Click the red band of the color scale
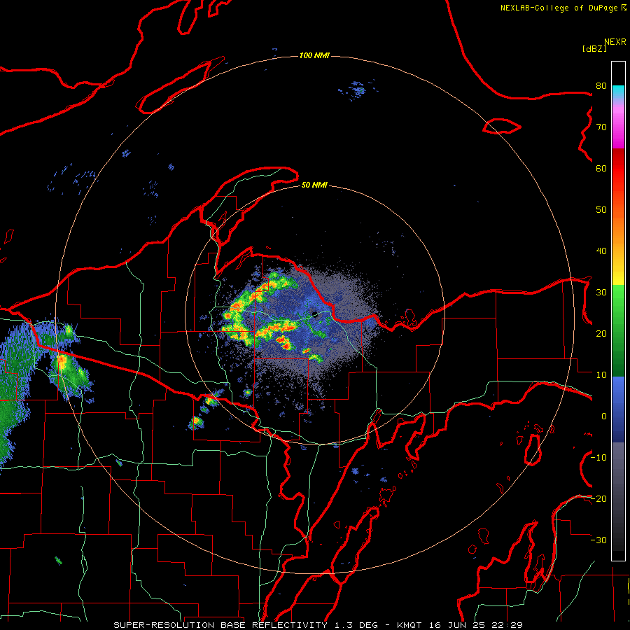This screenshot has width=630, height=630. [618, 169]
